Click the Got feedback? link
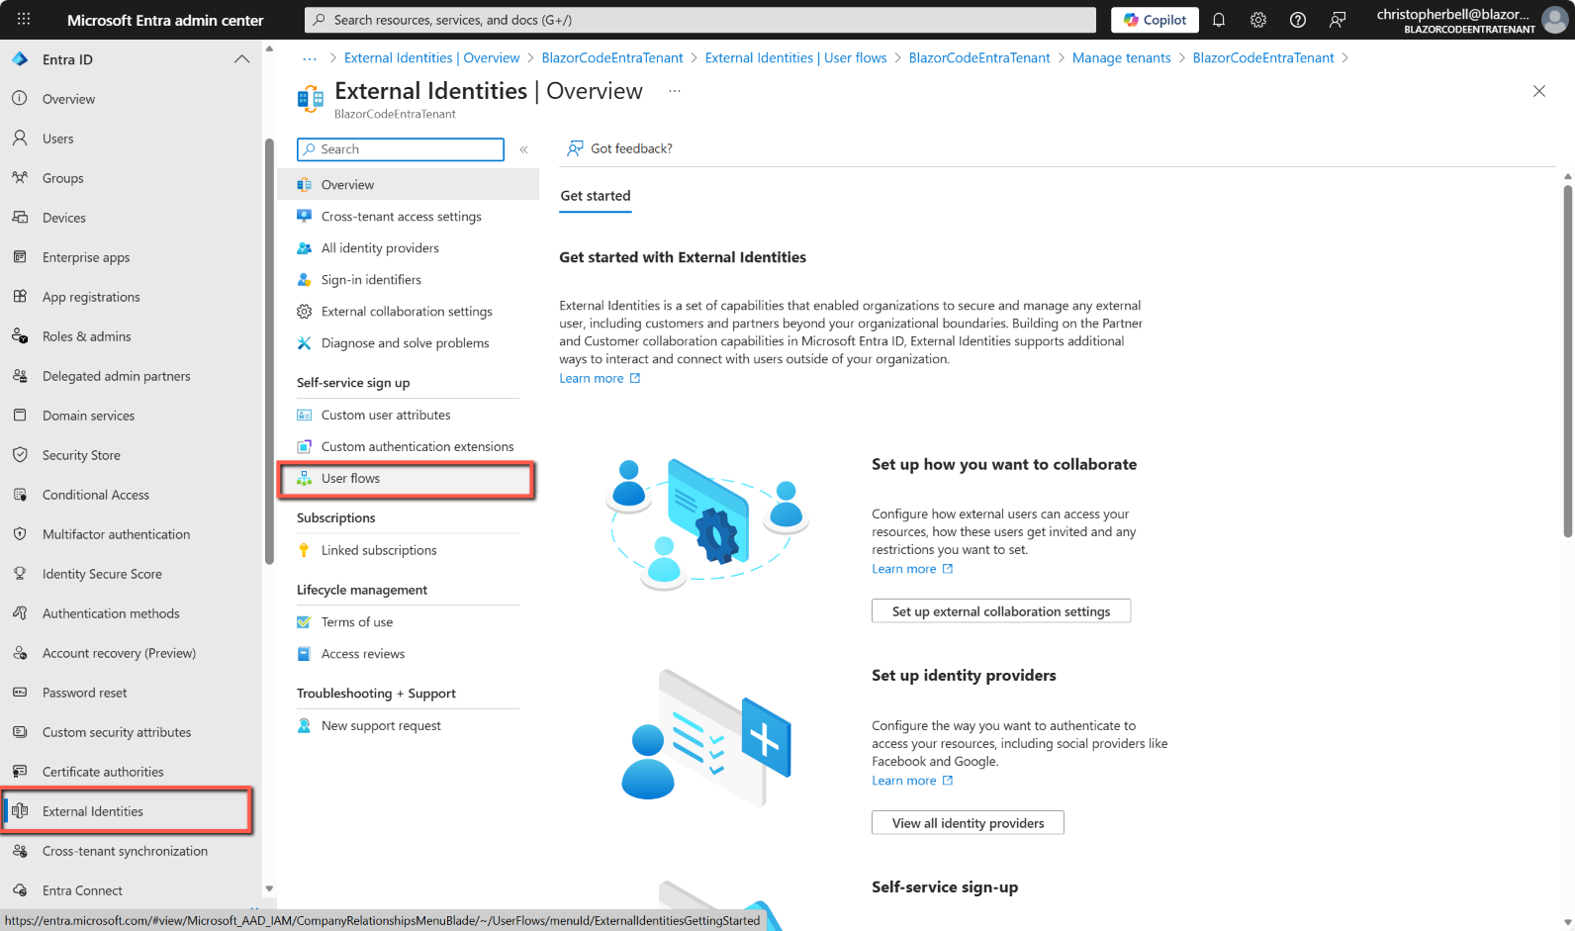 [620, 148]
